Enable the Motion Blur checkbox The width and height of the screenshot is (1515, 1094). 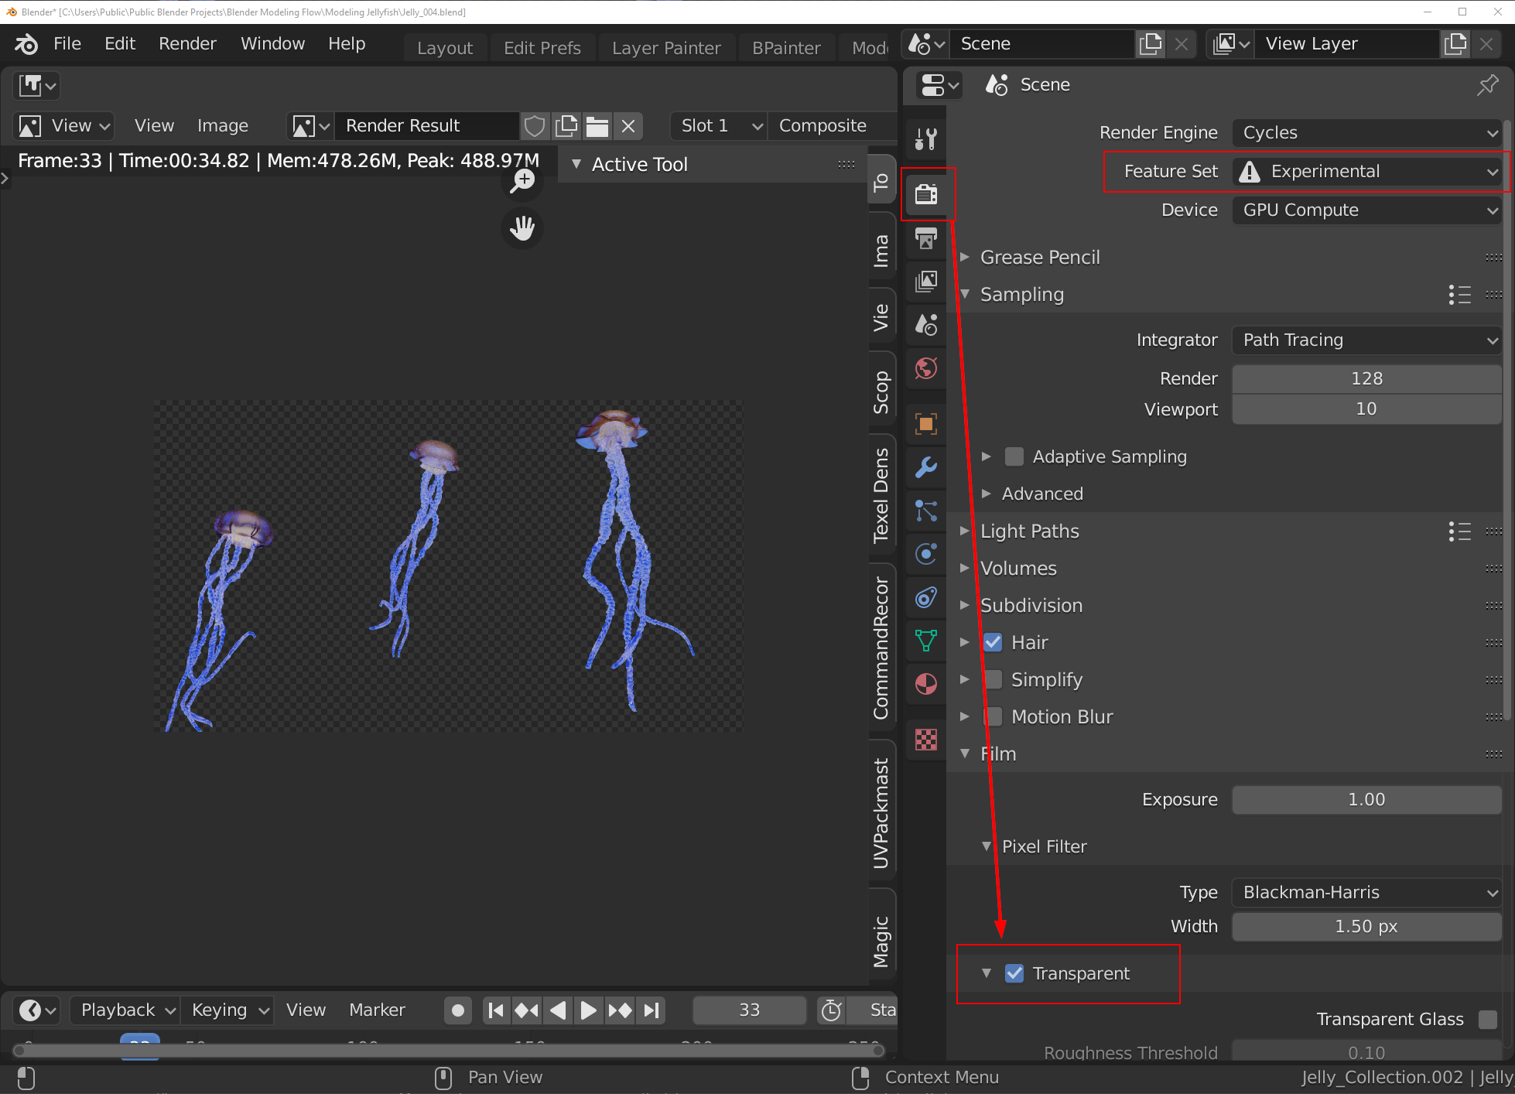(993, 716)
